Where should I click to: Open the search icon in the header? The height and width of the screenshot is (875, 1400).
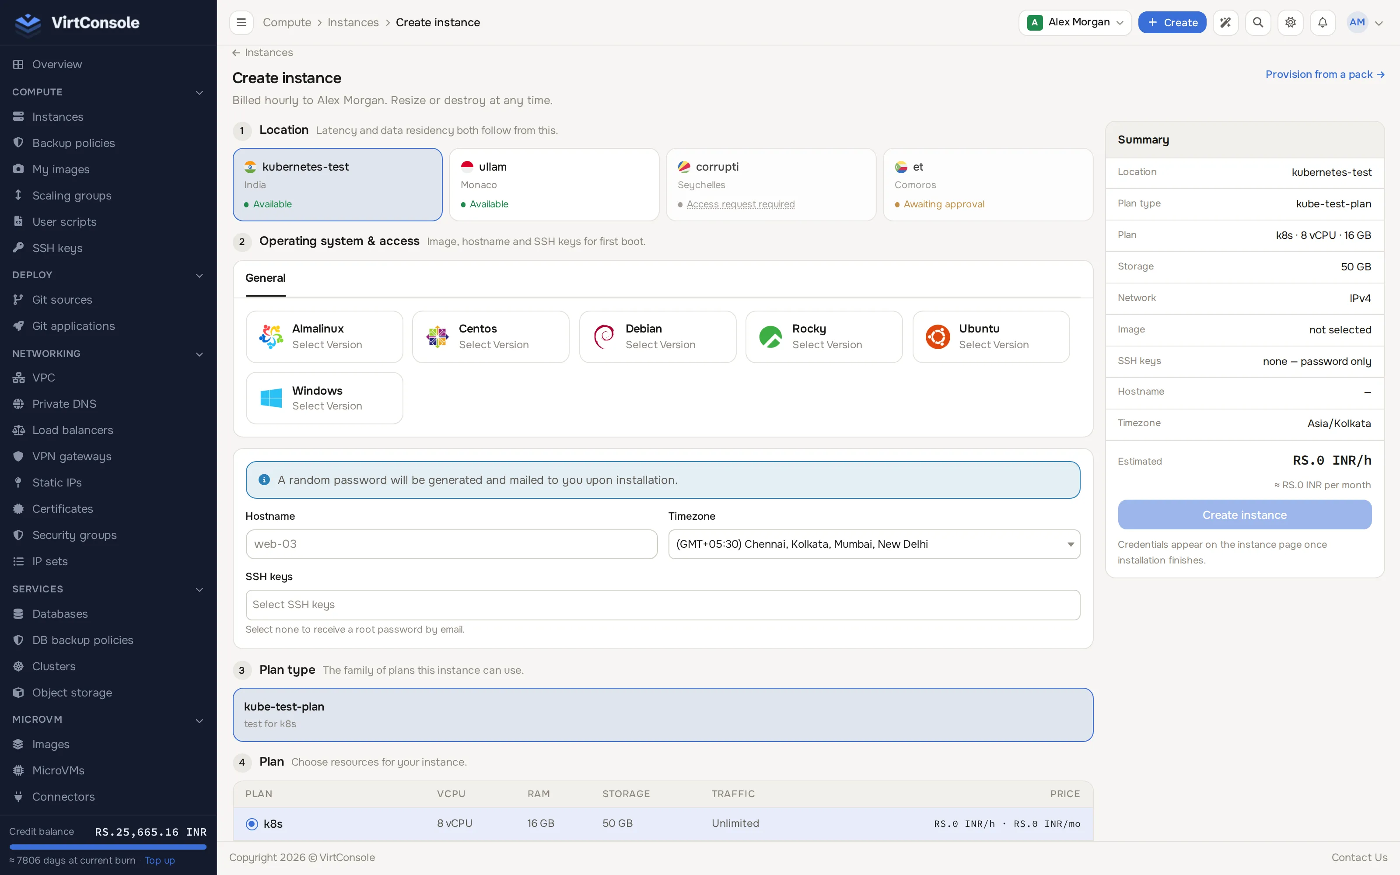click(1258, 23)
